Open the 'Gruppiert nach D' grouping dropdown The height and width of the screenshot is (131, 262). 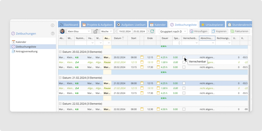click(x=173, y=31)
